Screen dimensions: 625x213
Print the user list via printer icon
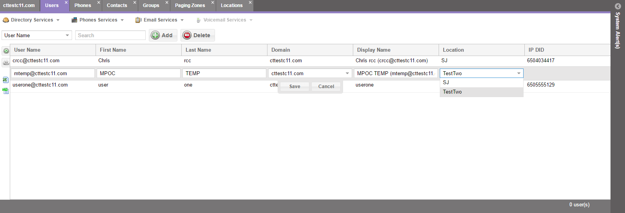pos(6,63)
